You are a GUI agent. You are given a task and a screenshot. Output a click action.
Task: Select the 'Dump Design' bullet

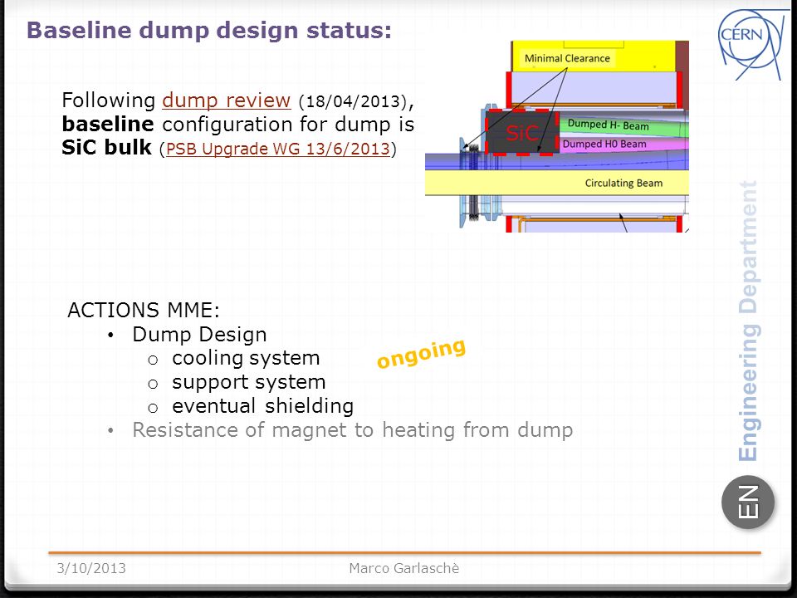[x=199, y=335]
